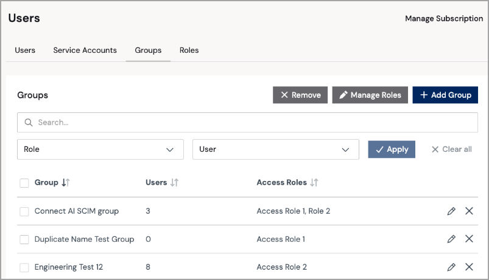
Task: Clear all filters
Action: tap(452, 149)
